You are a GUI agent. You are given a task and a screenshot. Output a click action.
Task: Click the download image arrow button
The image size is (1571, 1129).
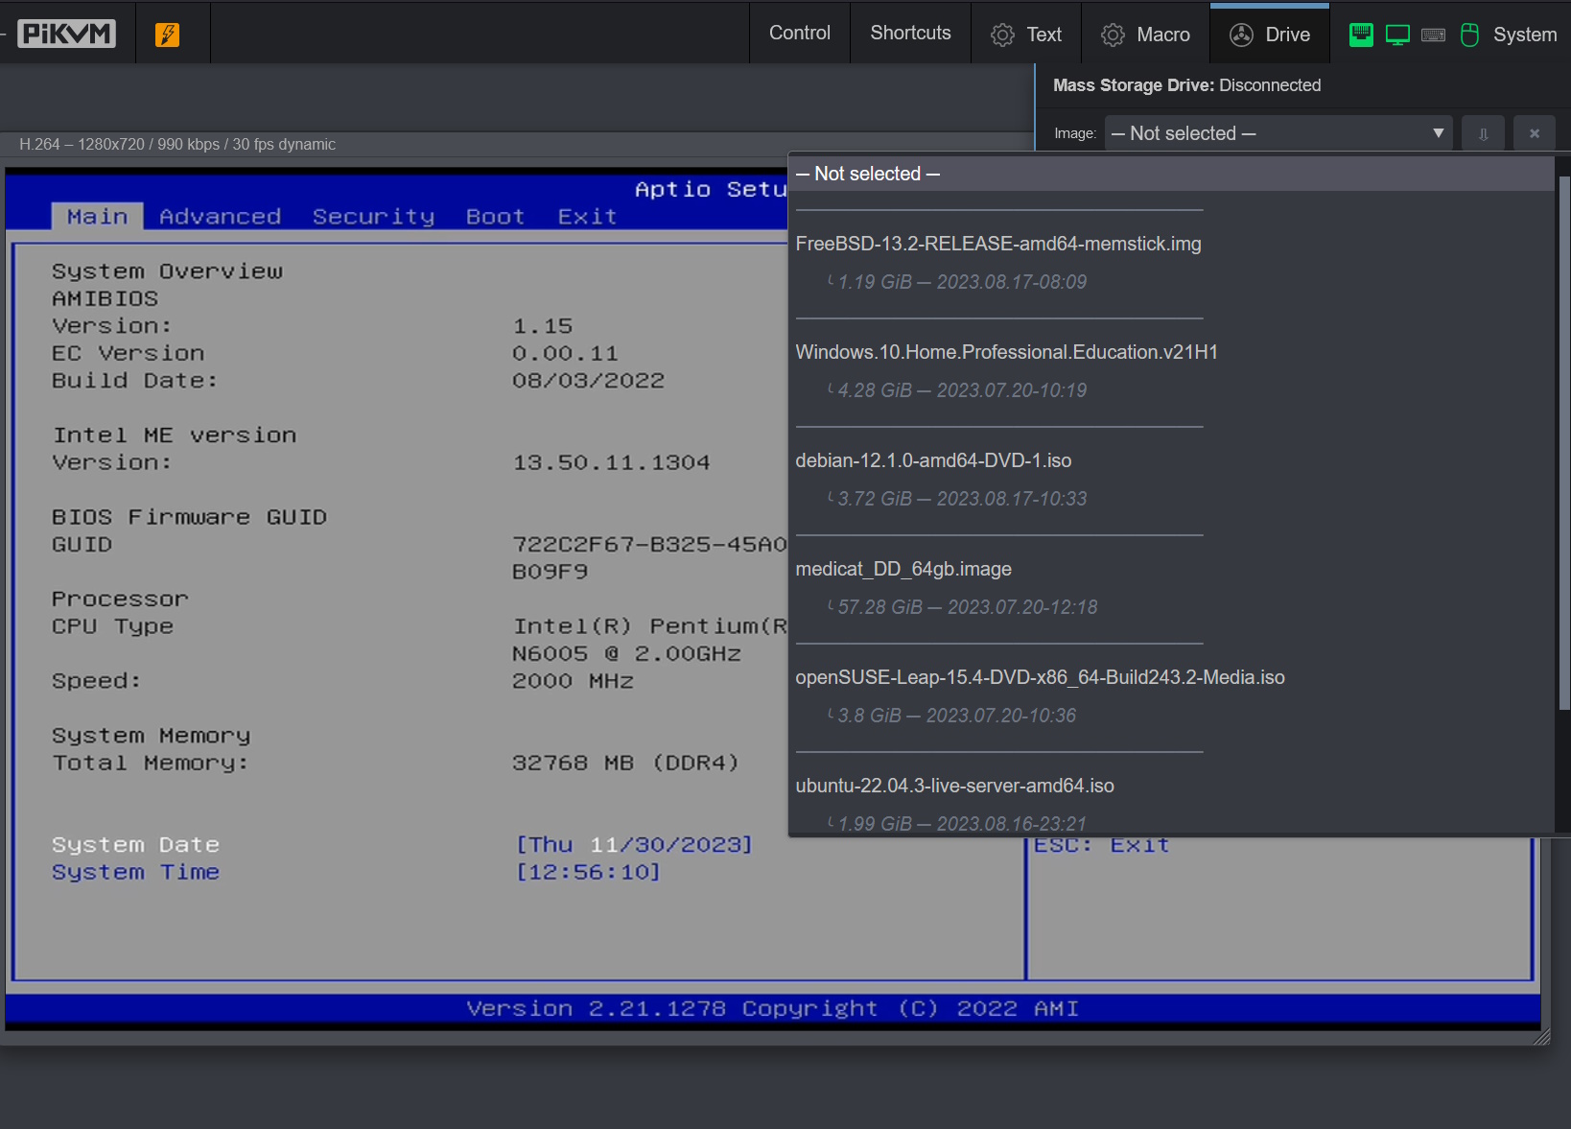[1483, 133]
